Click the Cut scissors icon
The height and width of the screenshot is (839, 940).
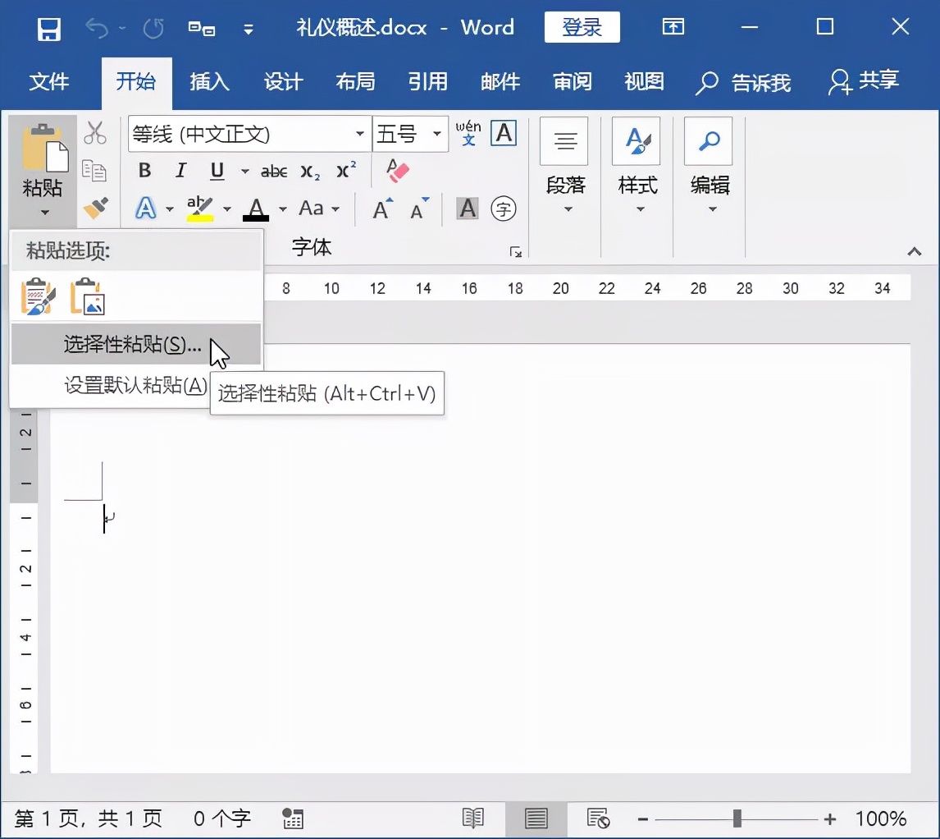coord(96,134)
